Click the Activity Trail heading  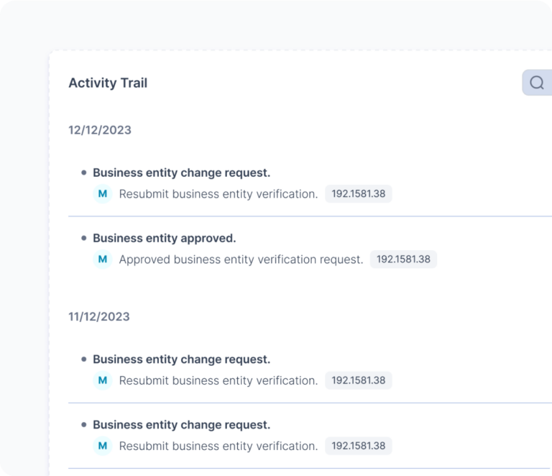tap(108, 83)
